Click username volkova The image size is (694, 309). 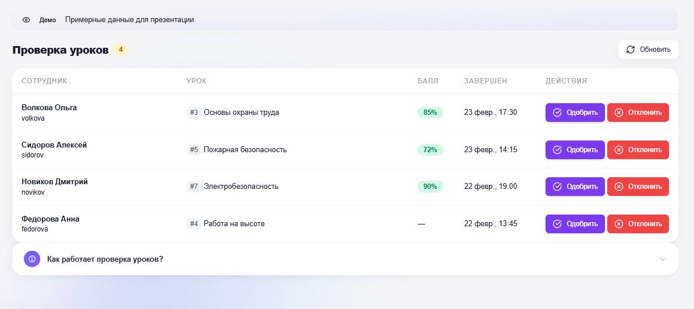click(x=33, y=118)
